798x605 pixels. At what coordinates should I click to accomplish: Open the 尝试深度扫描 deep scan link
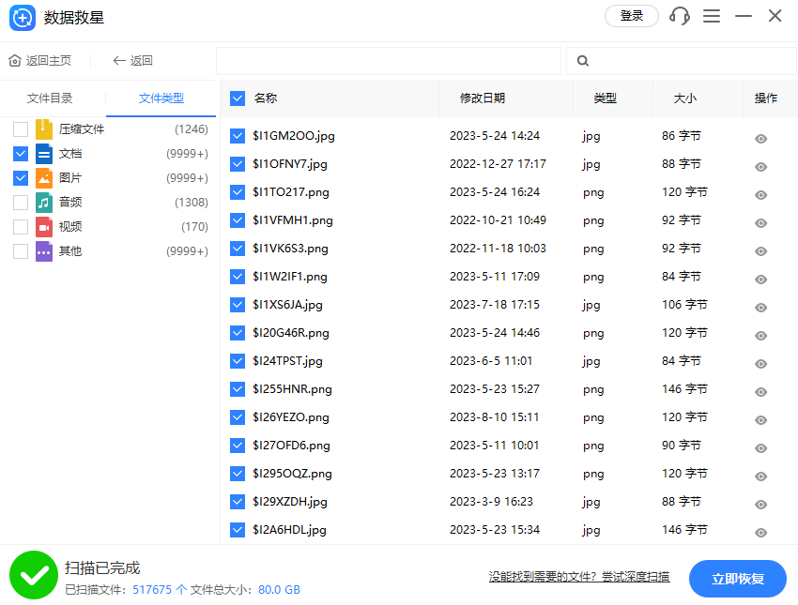638,577
